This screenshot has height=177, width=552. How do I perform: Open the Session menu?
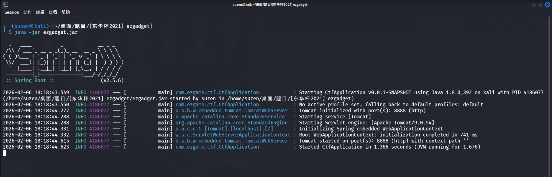coord(12,12)
